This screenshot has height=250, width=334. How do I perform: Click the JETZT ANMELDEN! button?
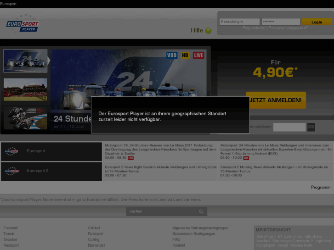(x=276, y=100)
